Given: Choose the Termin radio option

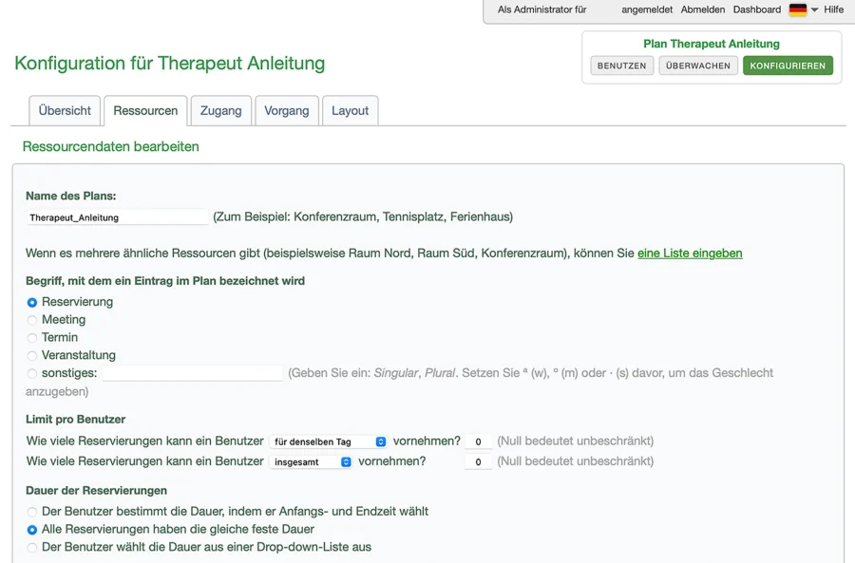Looking at the screenshot, I should tap(32, 338).
